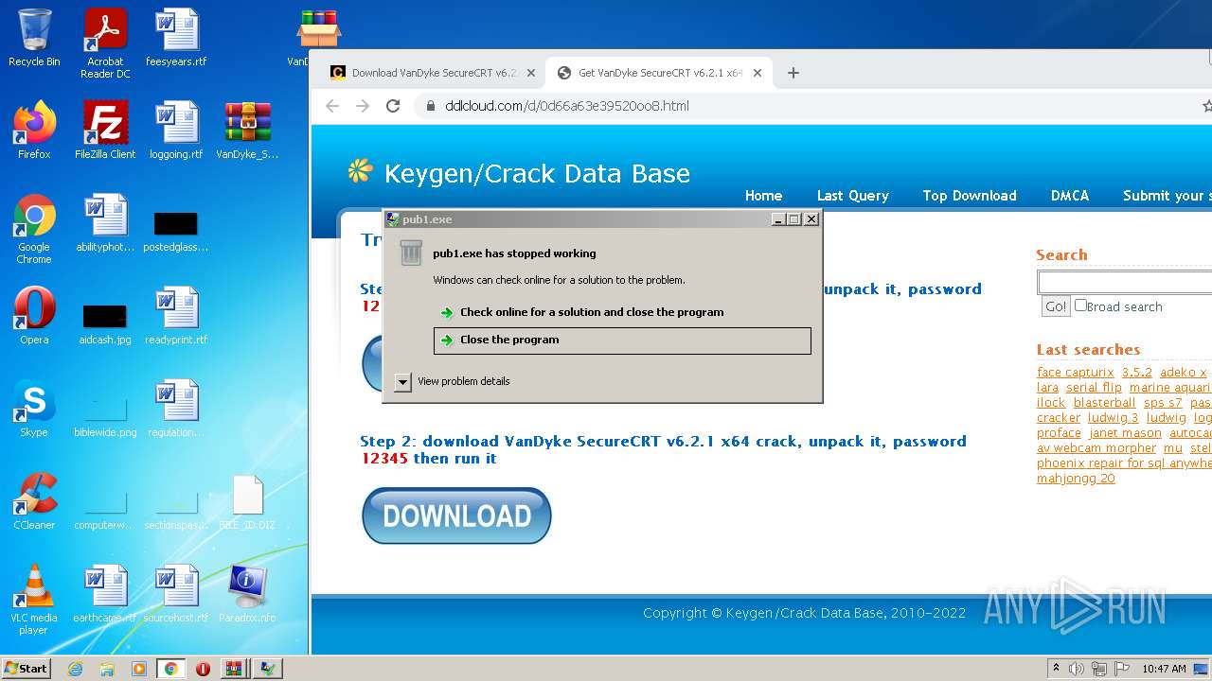This screenshot has width=1212, height=681.
Task: Choose Close the program option
Action: 622,340
